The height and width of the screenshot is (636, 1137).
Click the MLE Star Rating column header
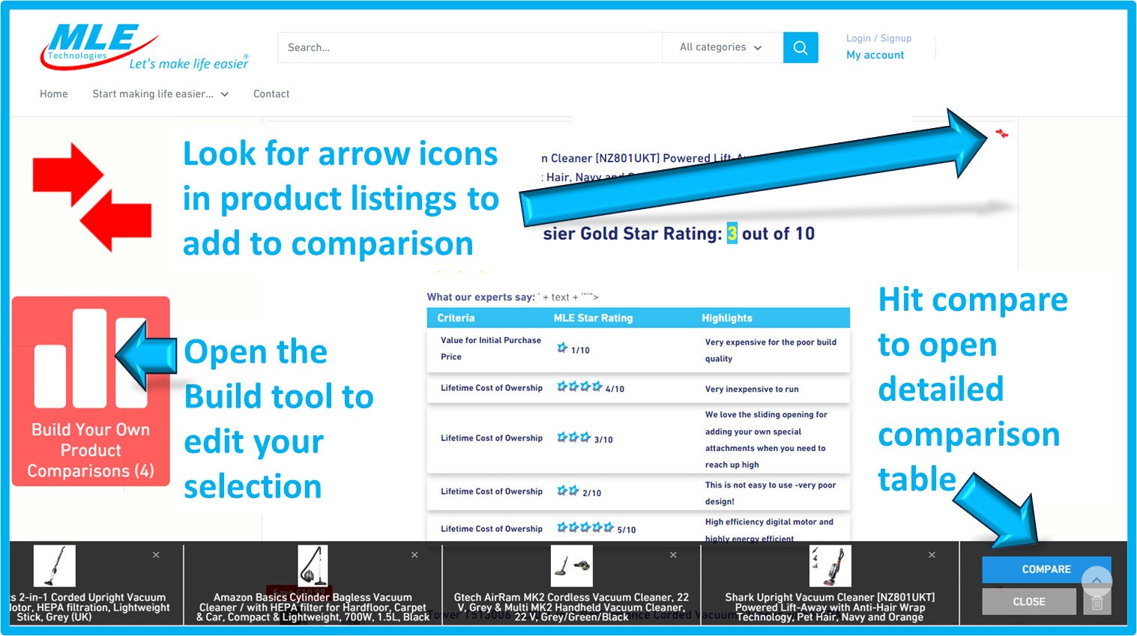pyautogui.click(x=593, y=318)
